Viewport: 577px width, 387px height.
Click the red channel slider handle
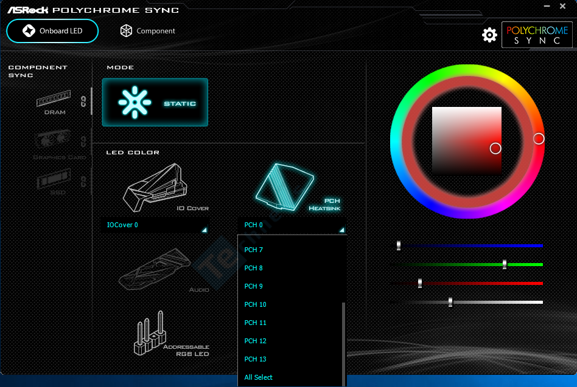(x=420, y=283)
